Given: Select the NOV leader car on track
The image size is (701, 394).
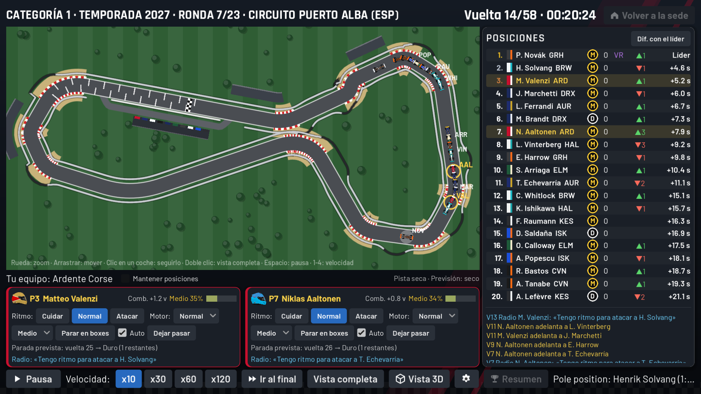Looking at the screenshot, I should pyautogui.click(x=406, y=237).
